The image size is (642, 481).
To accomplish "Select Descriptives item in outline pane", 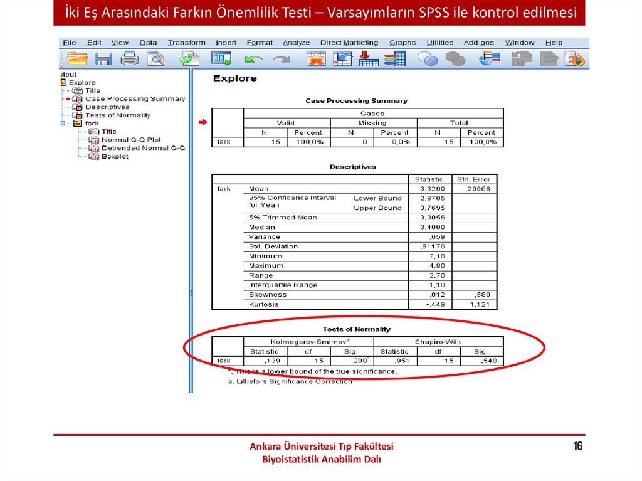I will click(107, 107).
